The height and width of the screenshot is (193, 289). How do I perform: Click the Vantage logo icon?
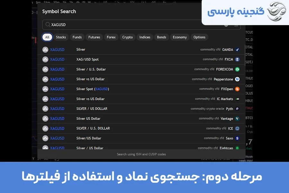[x=237, y=118]
